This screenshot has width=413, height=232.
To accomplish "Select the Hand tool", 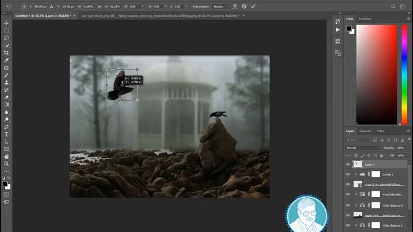I will coord(6,157).
